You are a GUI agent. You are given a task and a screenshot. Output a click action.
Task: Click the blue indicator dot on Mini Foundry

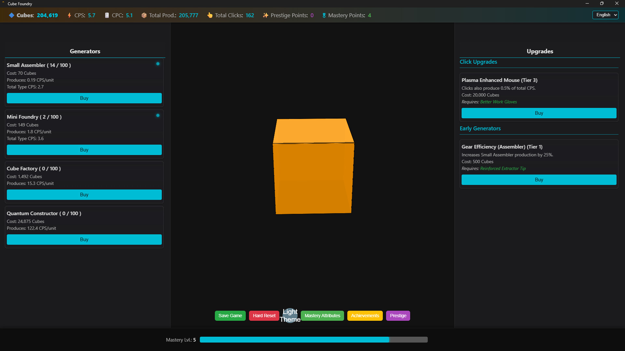tap(158, 115)
